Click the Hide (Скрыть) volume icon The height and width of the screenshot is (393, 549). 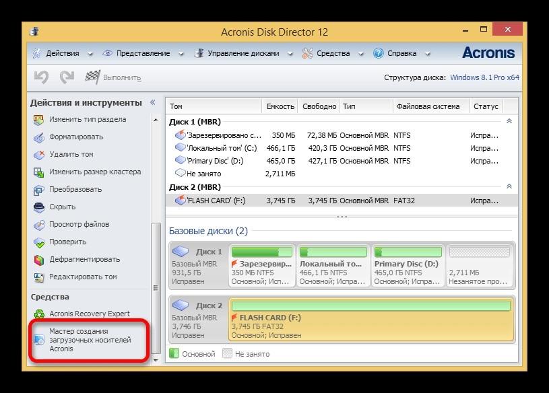coord(39,207)
